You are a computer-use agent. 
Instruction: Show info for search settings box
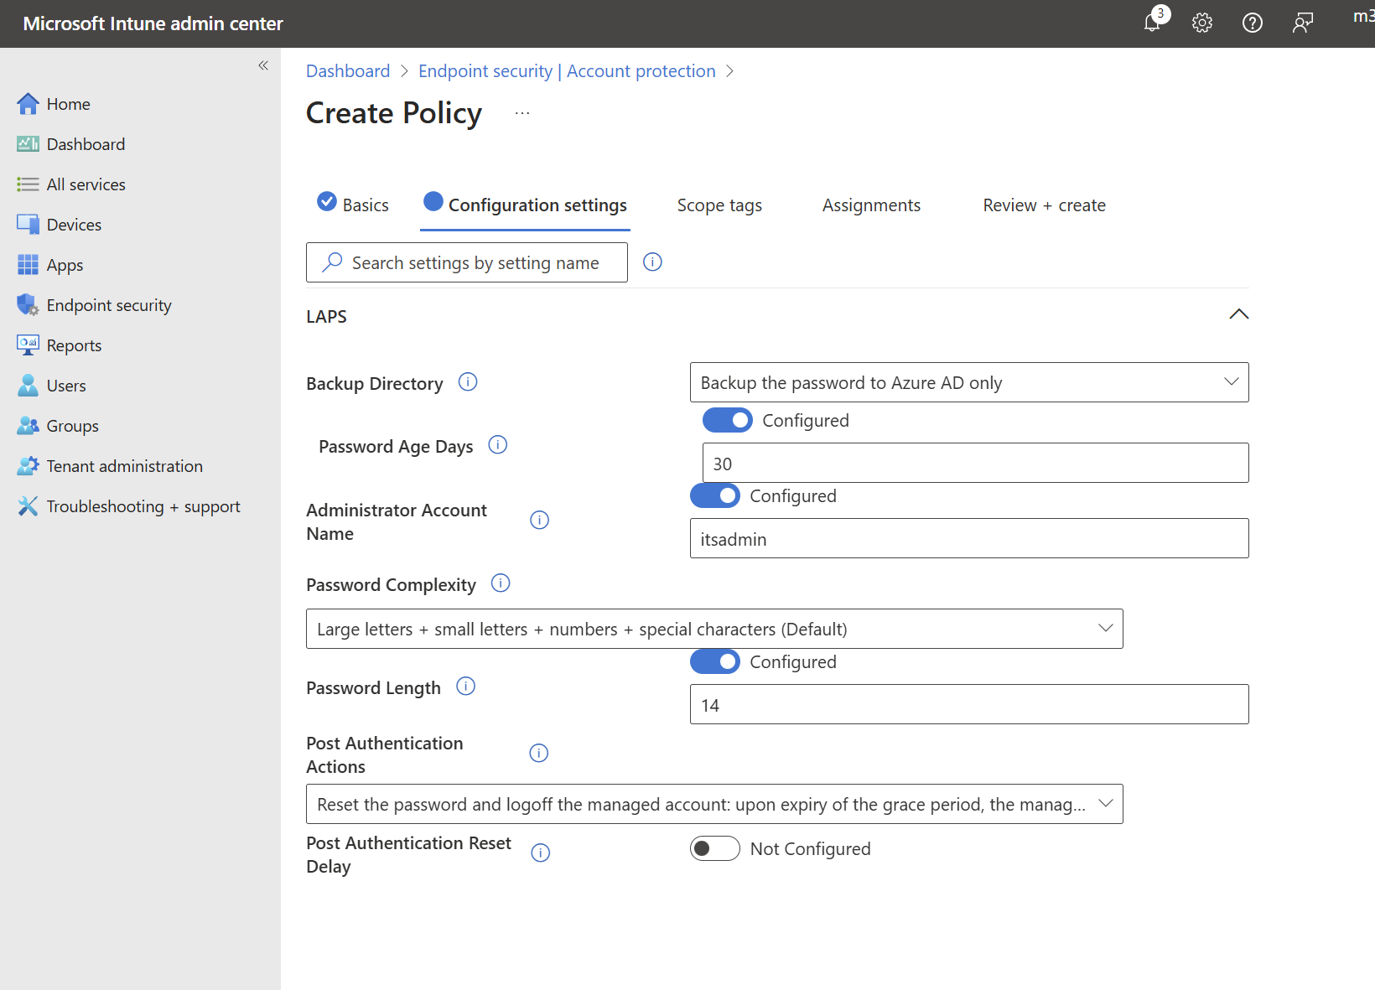[652, 262]
